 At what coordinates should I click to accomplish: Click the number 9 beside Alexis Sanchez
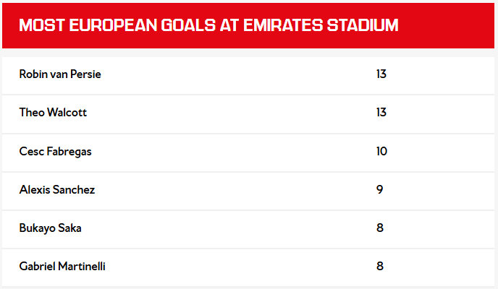379,190
